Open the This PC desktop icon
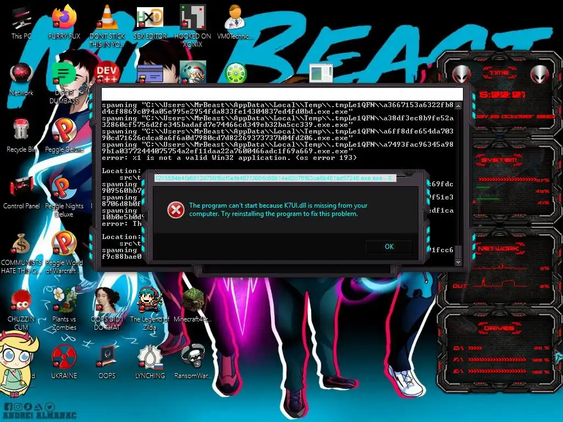The width and height of the screenshot is (563, 422). [21, 23]
